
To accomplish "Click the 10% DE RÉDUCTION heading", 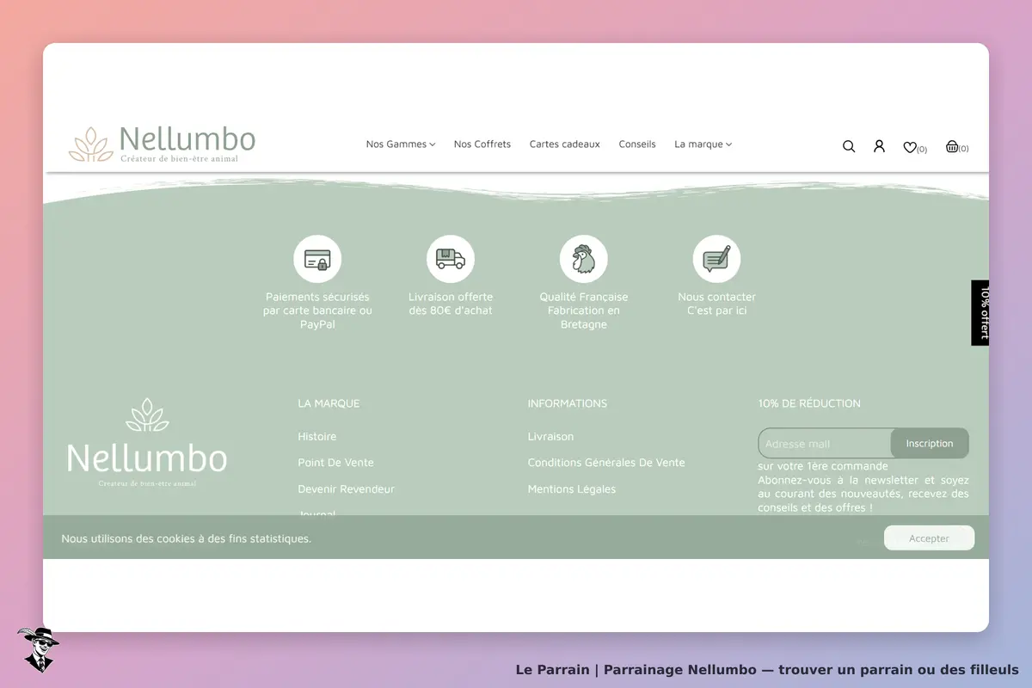I will tap(809, 403).
